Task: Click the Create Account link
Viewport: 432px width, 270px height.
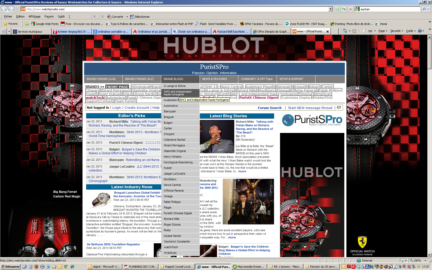Action: (137, 107)
